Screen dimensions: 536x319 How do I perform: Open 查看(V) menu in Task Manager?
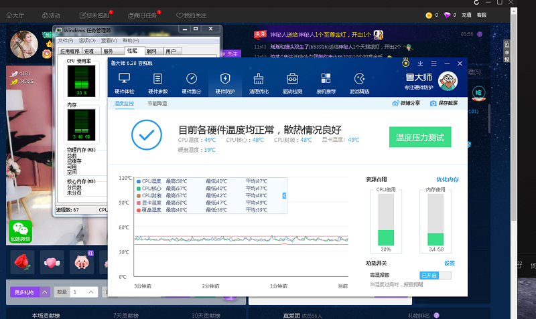click(109, 40)
